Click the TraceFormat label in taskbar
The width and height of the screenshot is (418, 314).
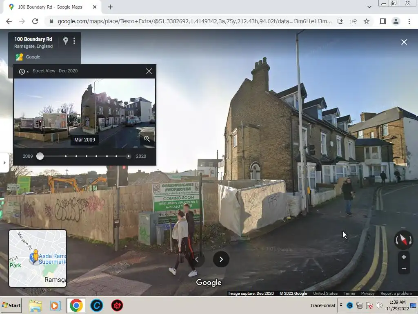323,305
